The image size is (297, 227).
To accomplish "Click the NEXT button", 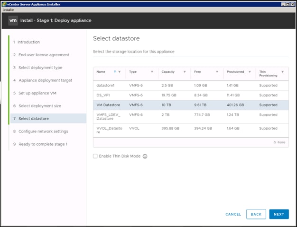I will 279,214.
